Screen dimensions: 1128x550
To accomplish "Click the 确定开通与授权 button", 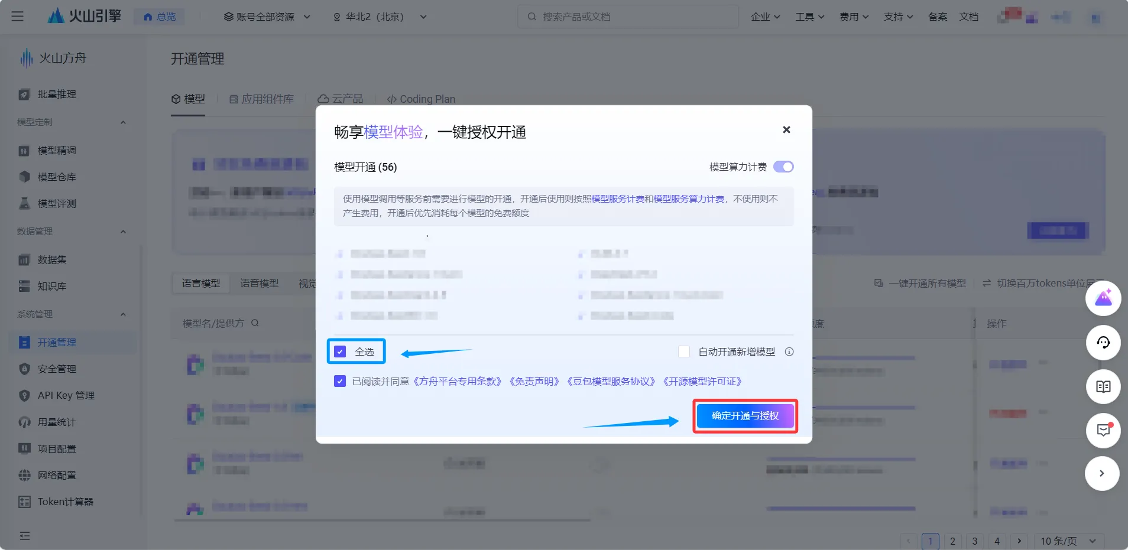I will pos(744,416).
